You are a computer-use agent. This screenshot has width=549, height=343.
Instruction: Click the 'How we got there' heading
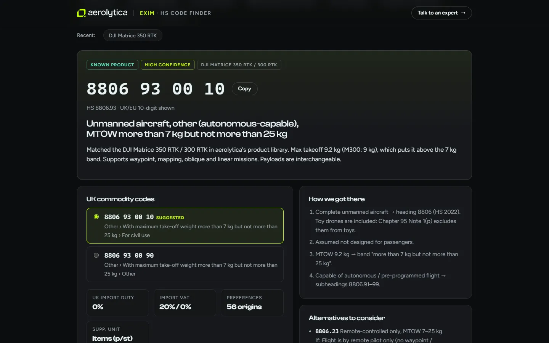[337, 199]
